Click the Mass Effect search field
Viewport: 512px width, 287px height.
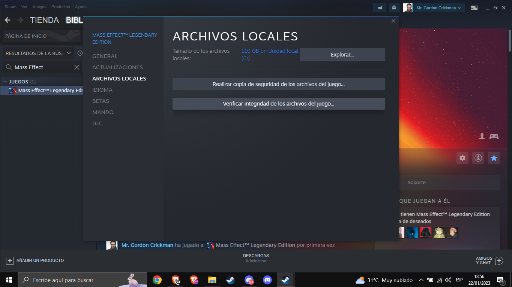(x=42, y=67)
